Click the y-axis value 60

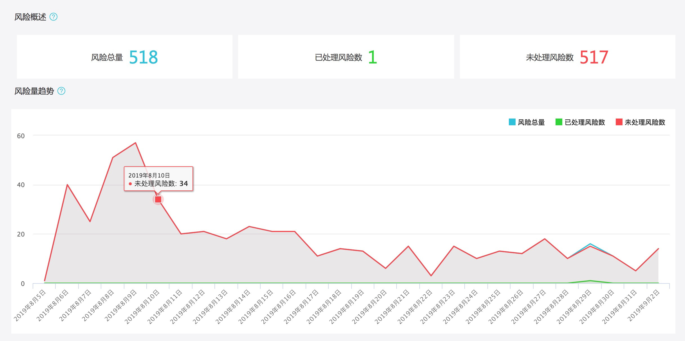coord(21,136)
